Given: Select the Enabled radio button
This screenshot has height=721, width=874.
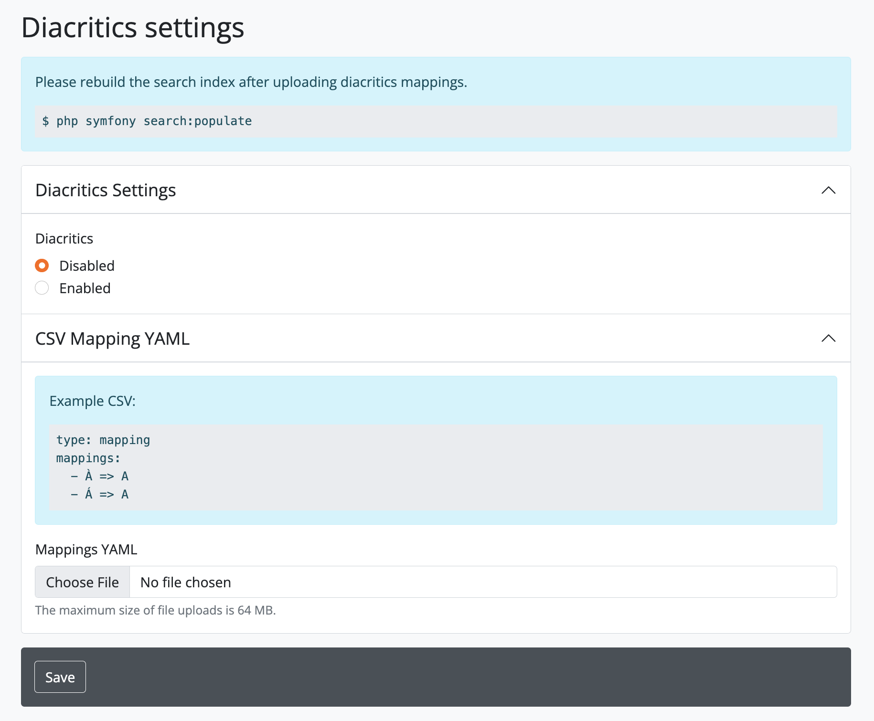Looking at the screenshot, I should (42, 288).
